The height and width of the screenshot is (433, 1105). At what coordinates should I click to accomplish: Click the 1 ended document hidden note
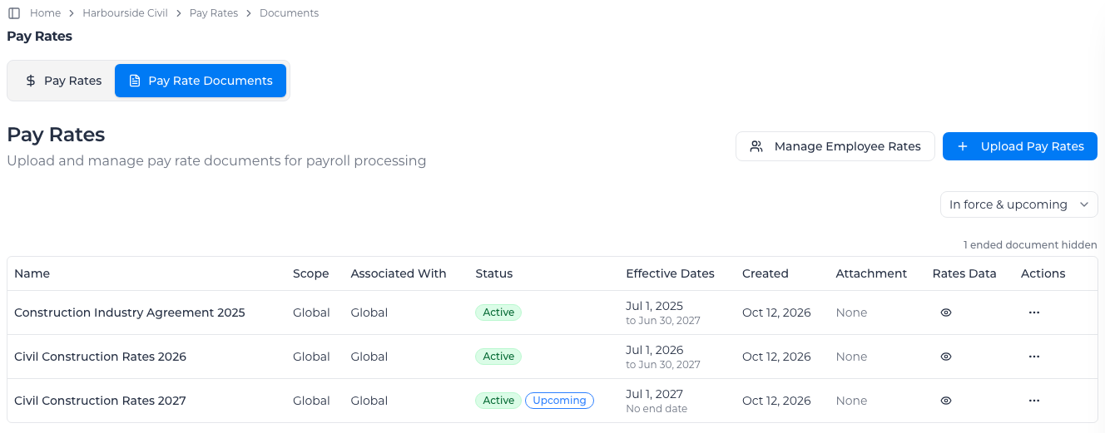pyautogui.click(x=1031, y=245)
